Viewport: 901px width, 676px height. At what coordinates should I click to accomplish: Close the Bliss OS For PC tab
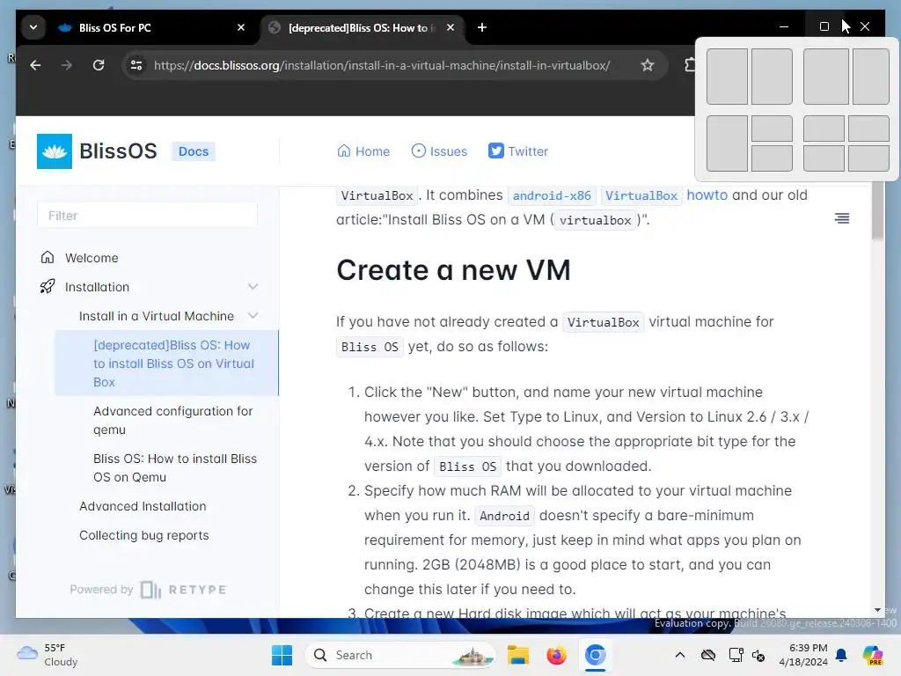[241, 27]
